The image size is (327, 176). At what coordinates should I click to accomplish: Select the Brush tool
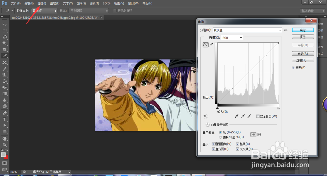click(x=4, y=69)
